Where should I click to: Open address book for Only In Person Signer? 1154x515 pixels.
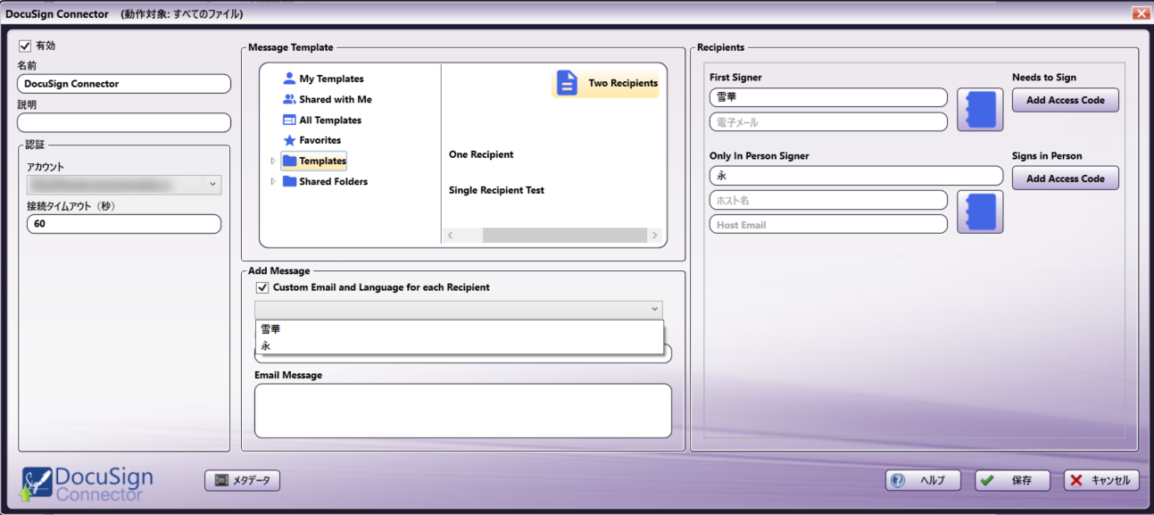tap(980, 212)
